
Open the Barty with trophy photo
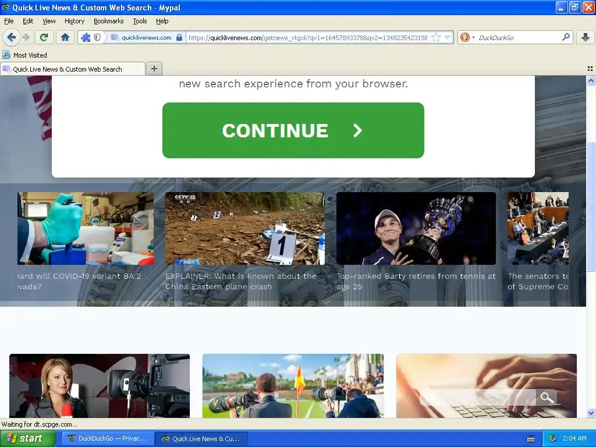(x=416, y=228)
